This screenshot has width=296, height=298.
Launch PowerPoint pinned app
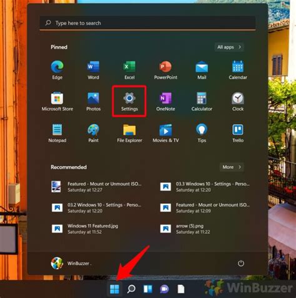tap(165, 70)
